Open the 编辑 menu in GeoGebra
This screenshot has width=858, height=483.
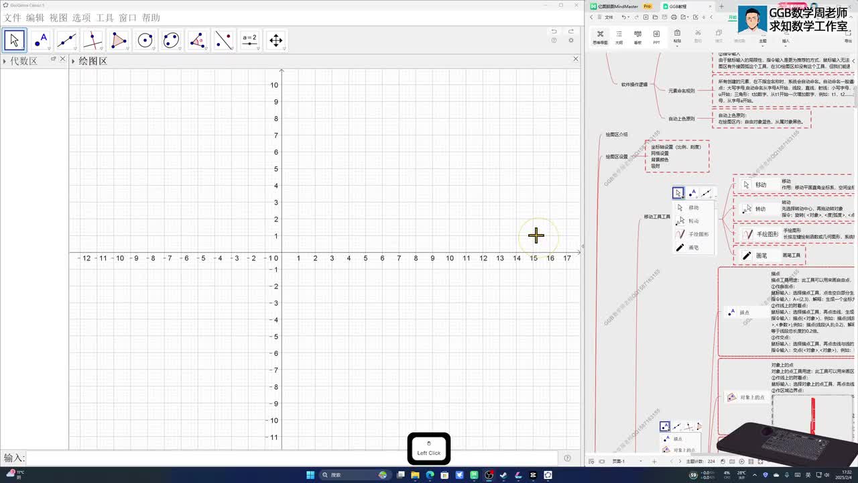pyautogui.click(x=35, y=18)
